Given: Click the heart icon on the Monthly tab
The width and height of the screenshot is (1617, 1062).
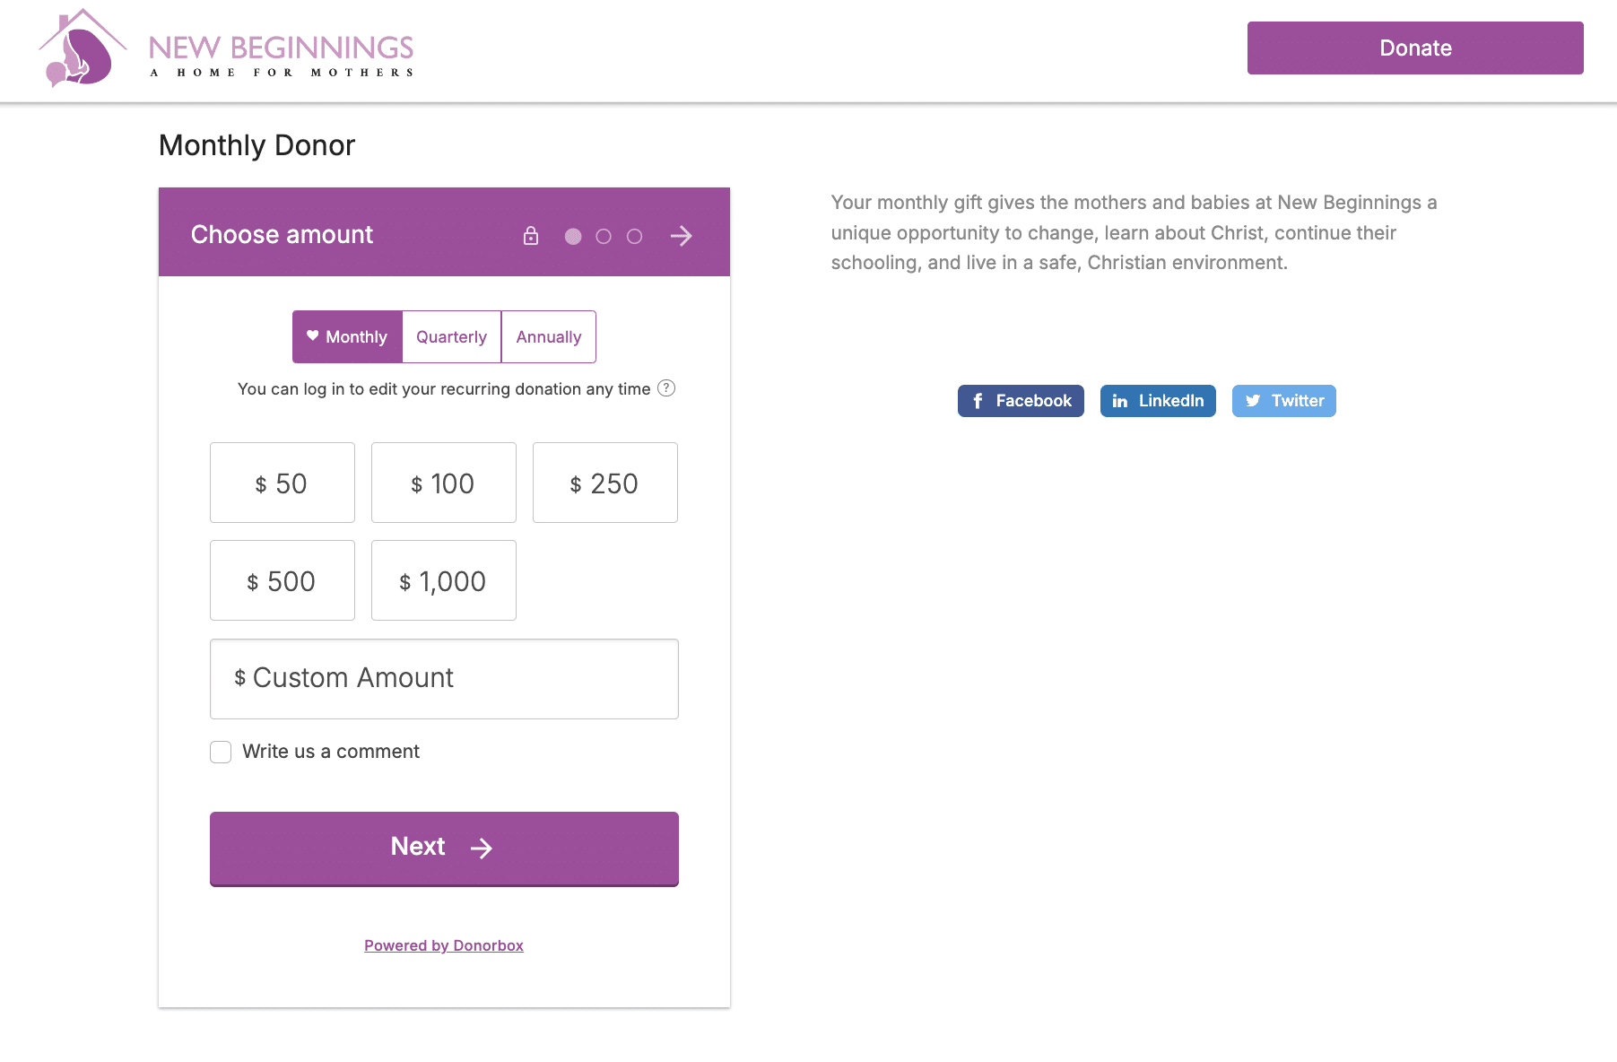Looking at the screenshot, I should click(312, 335).
